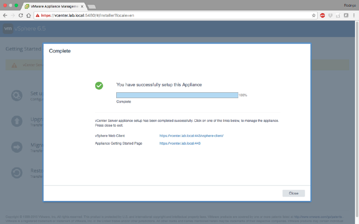The image size is (359, 224).
Task: Click the Close button in the dialog
Action: coord(293,193)
